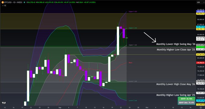205x109 pixels.
Task: Click the low value L82,819.83
Action: pyautogui.click(x=49, y=2)
